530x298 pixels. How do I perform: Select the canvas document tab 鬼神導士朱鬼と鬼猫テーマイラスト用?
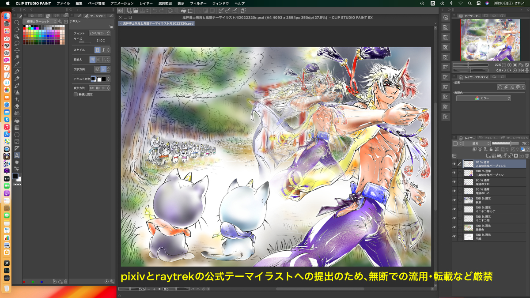157,23
